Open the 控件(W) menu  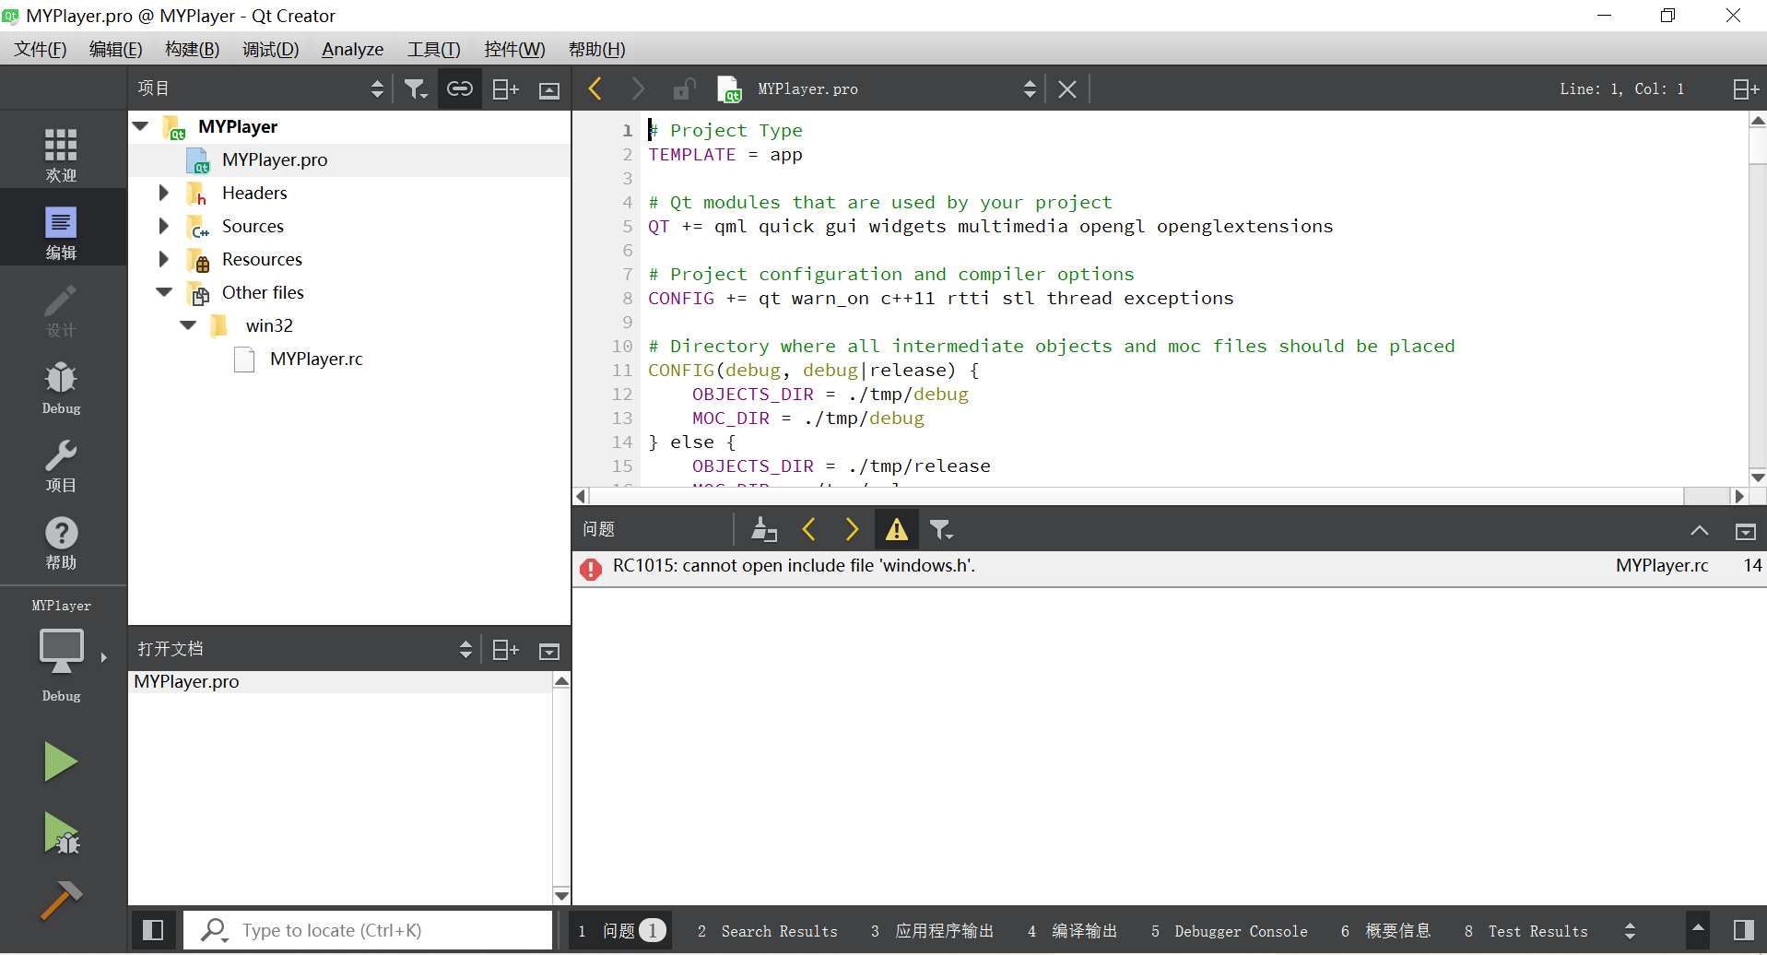[x=514, y=49]
